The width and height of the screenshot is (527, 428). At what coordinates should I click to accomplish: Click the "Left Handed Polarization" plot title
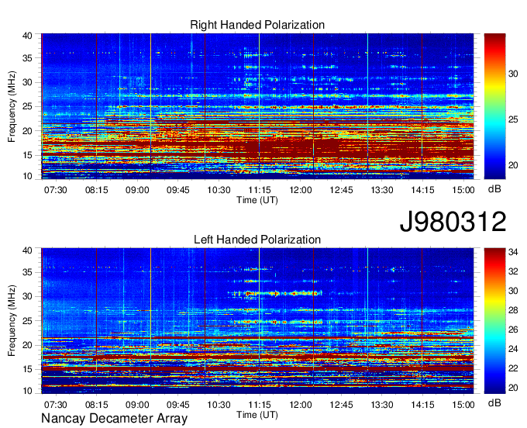point(257,240)
